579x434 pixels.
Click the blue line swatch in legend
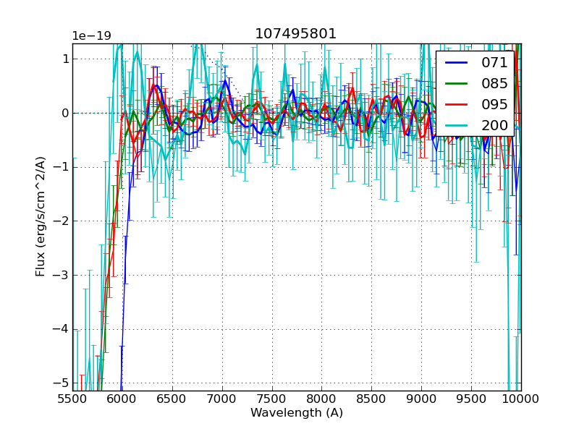tap(456, 63)
